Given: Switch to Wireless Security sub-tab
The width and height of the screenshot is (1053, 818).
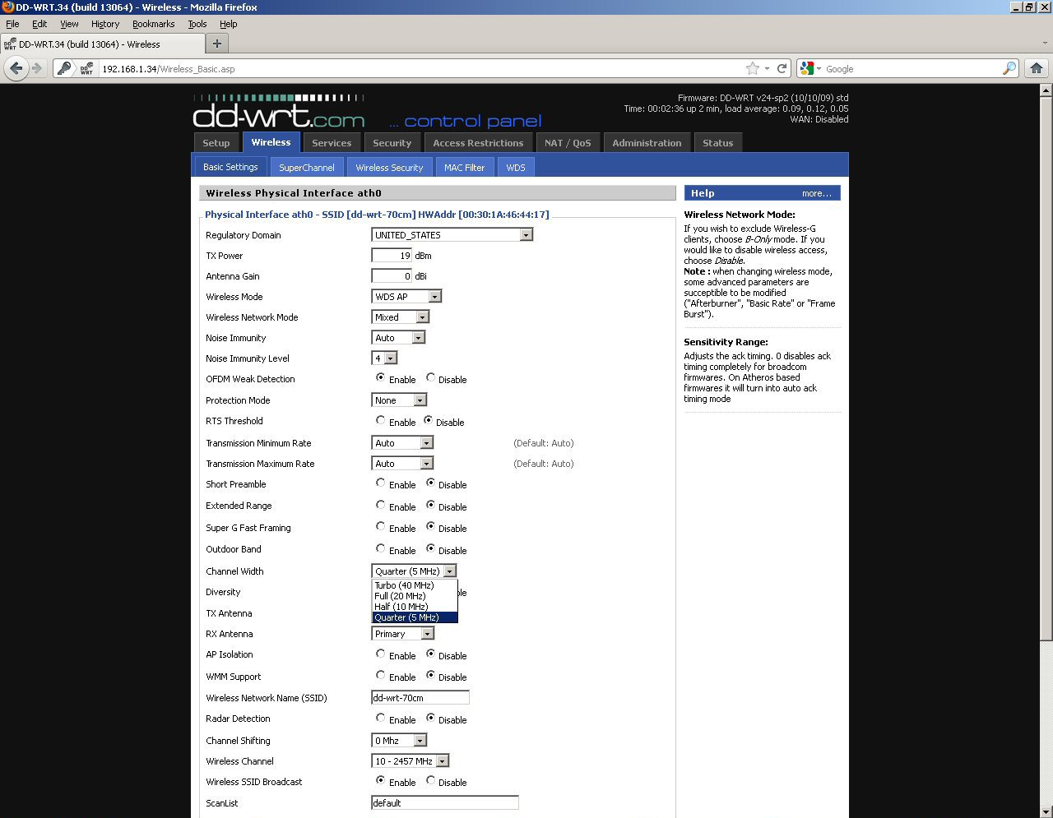Looking at the screenshot, I should click(x=389, y=167).
